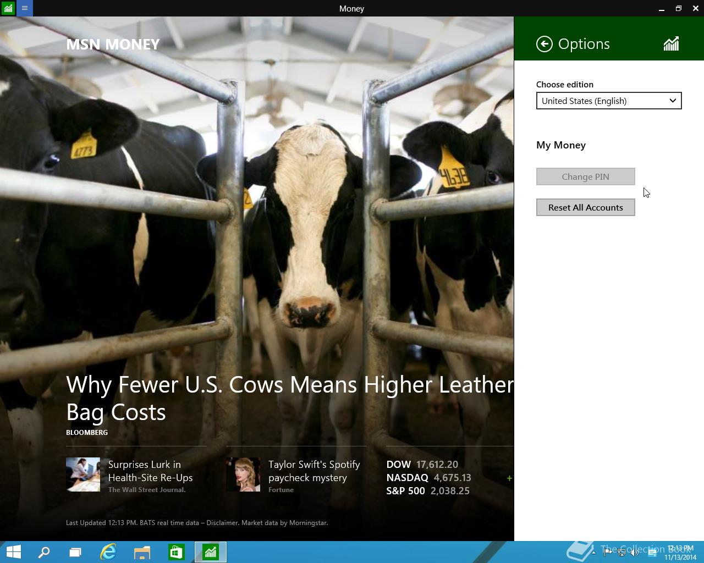Click the DOW 17,612.20 index value
The image size is (704, 563).
tap(422, 465)
